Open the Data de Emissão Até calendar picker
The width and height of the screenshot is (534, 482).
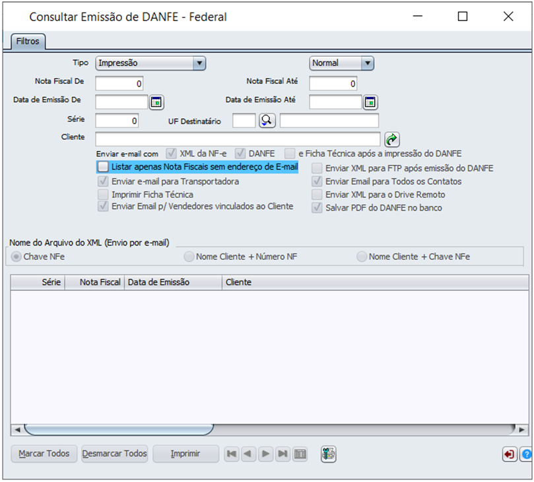[x=370, y=102]
